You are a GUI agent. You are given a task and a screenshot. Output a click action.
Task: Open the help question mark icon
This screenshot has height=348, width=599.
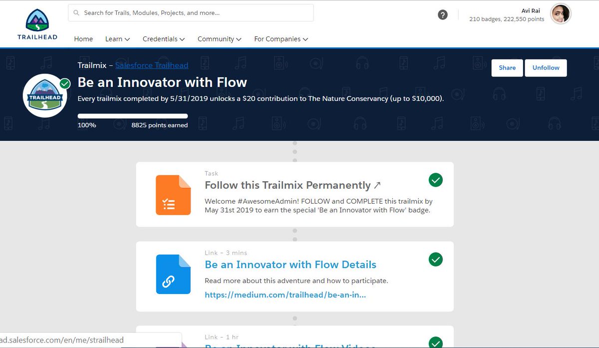[x=443, y=15]
